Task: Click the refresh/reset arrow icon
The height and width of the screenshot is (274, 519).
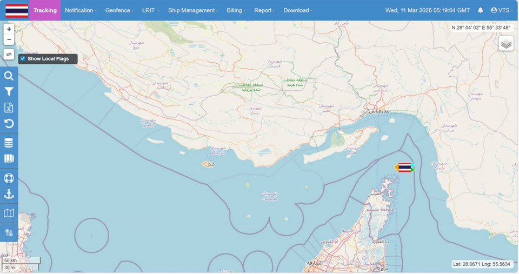Action: pyautogui.click(x=9, y=124)
